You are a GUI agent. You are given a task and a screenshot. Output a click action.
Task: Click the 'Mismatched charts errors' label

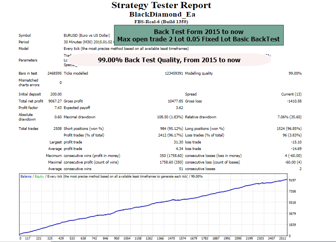[29, 83]
